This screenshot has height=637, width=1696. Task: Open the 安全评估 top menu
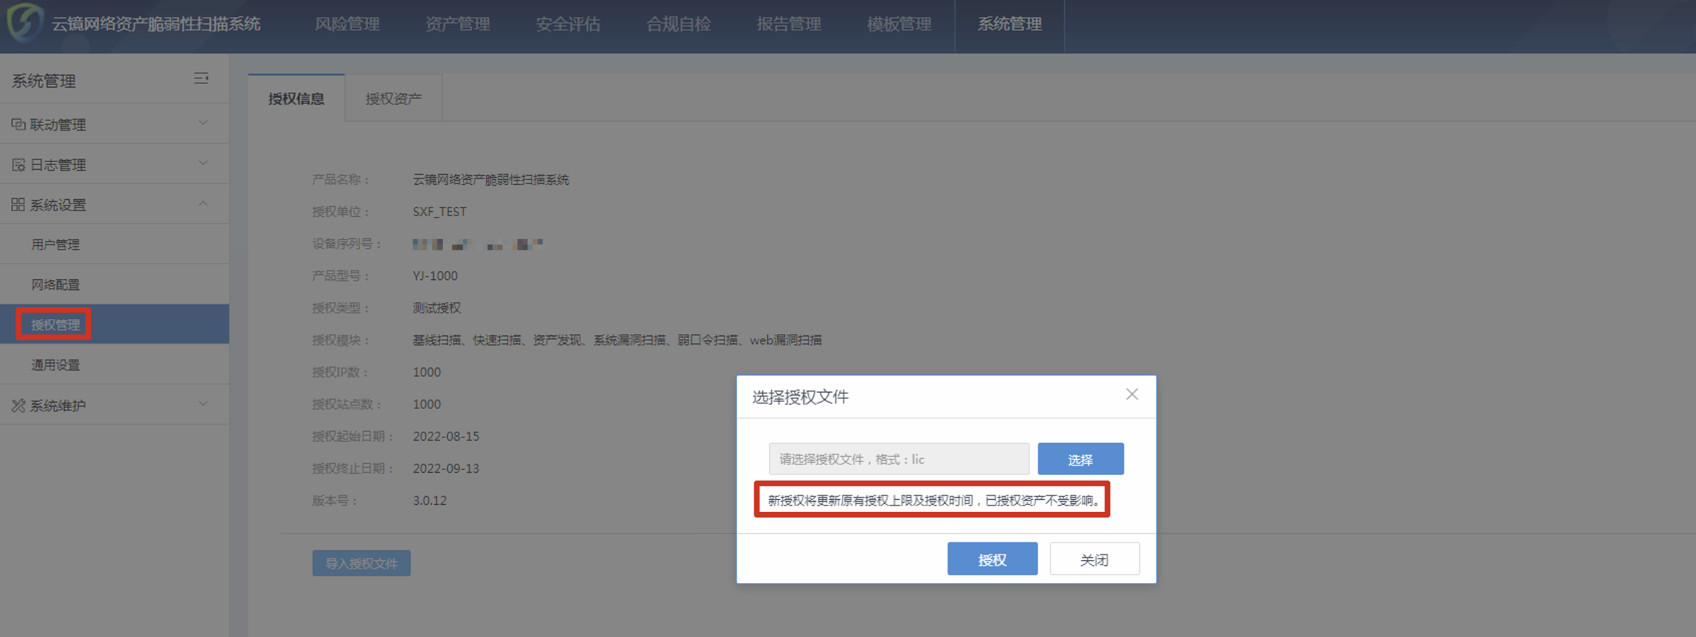(568, 24)
